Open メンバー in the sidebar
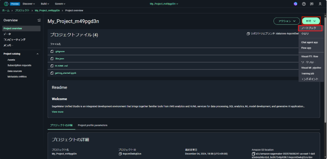This screenshot has width=327, height=159. point(8,45)
